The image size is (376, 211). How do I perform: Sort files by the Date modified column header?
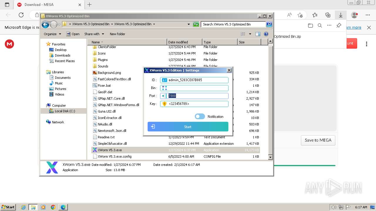184,42
